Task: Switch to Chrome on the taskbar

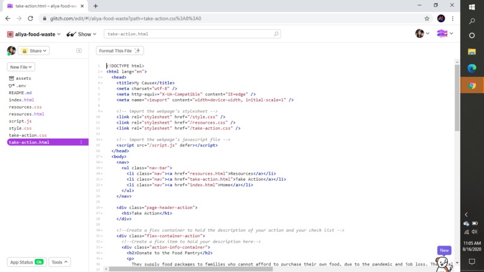Action: (472, 85)
